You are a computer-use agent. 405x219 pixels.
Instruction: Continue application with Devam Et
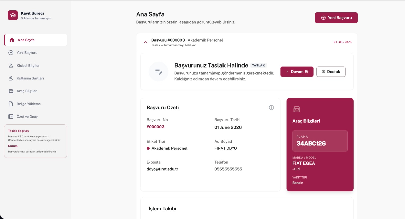pyautogui.click(x=297, y=72)
